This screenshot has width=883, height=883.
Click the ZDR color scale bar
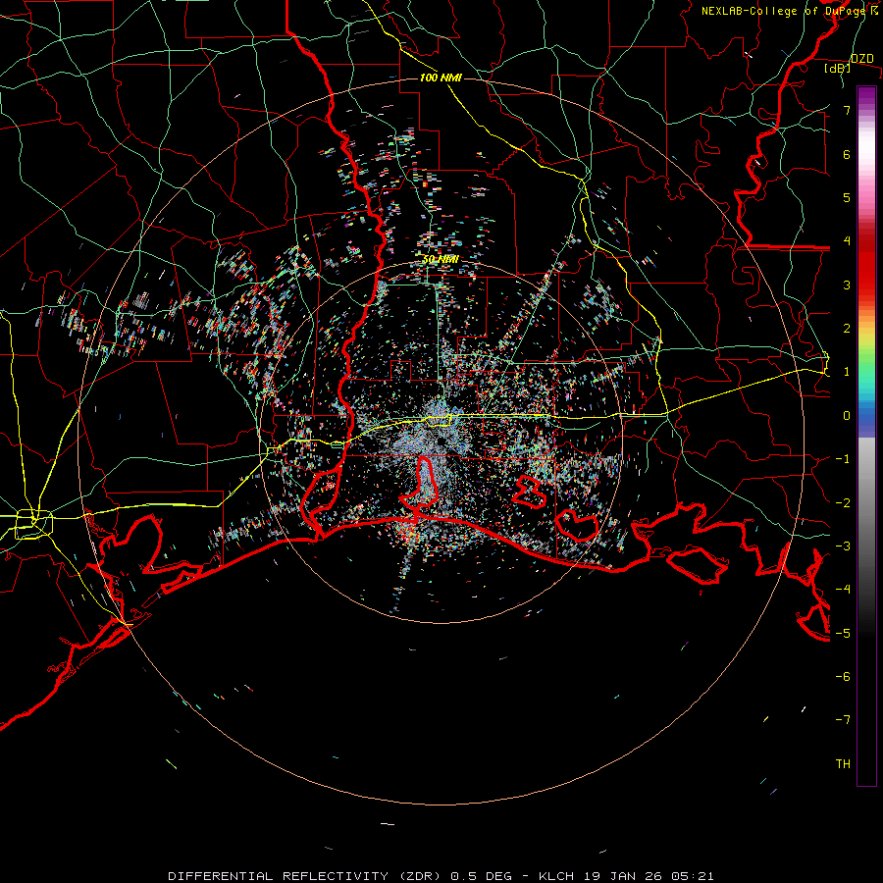coord(866,436)
